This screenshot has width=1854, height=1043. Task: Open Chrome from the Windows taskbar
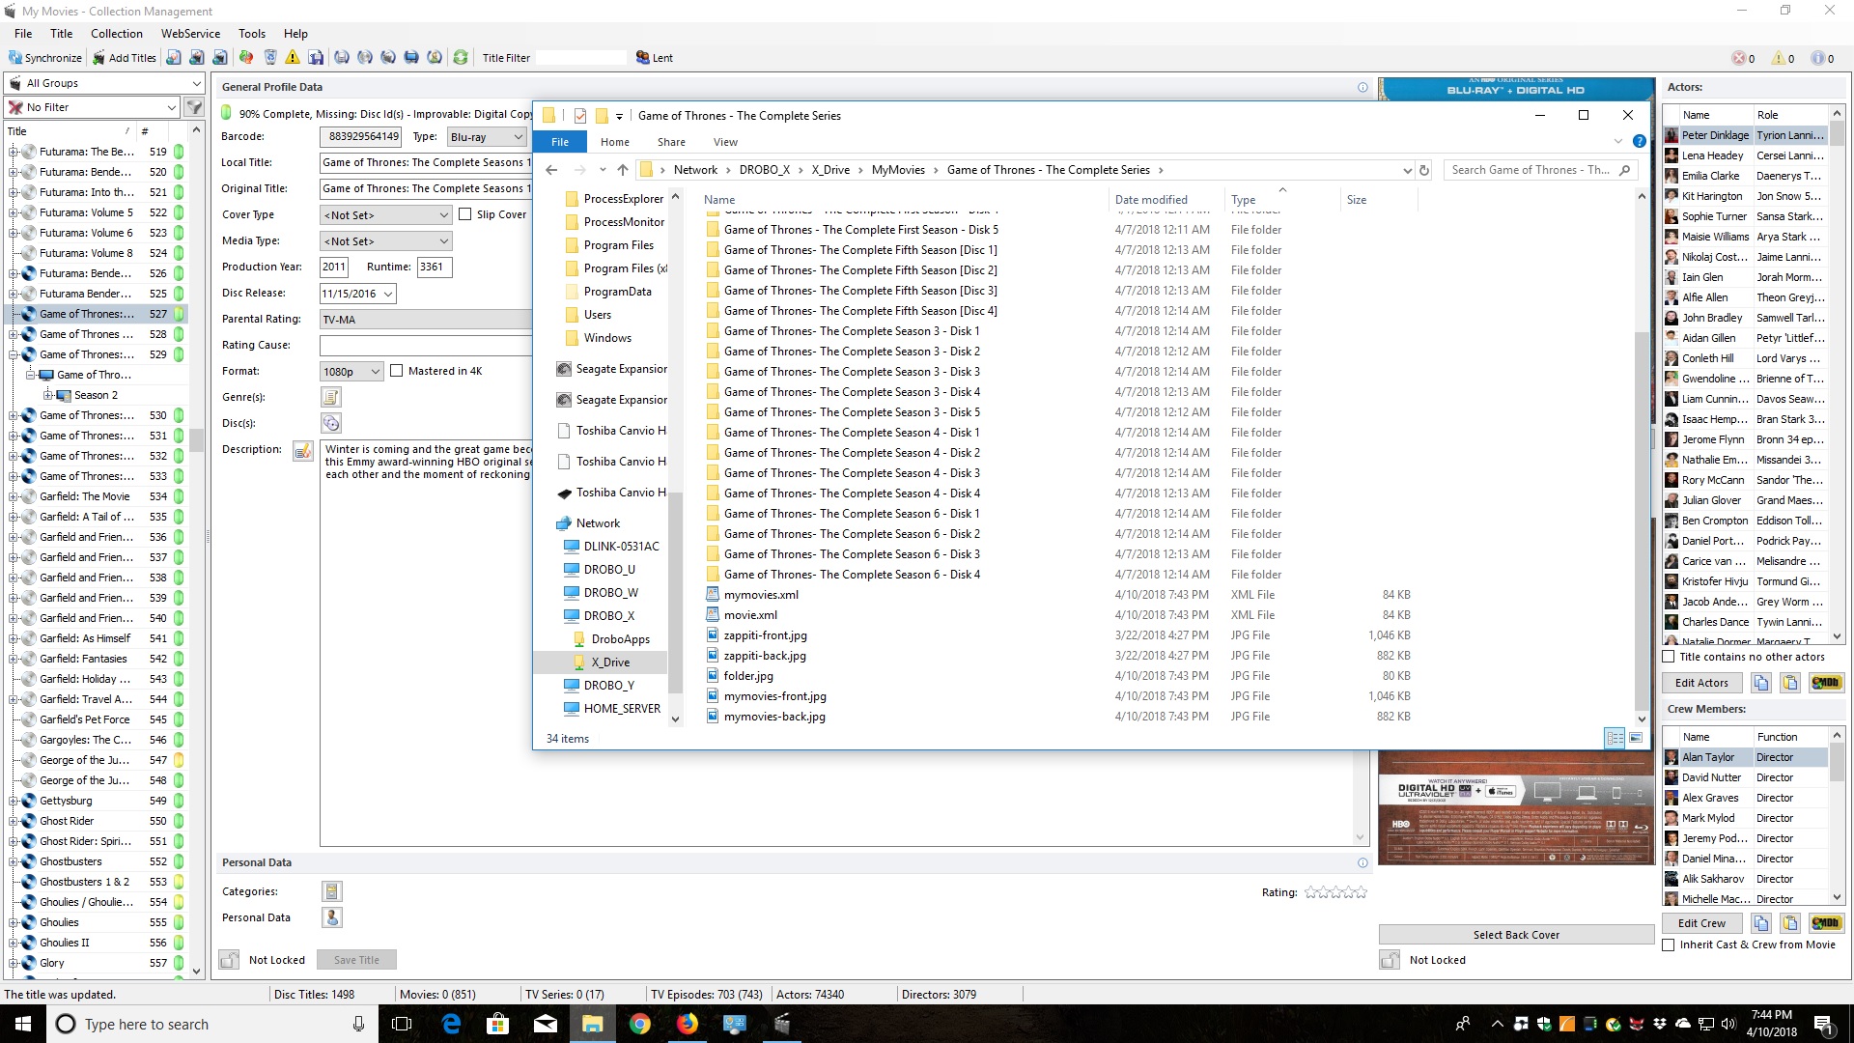pyautogui.click(x=639, y=1024)
